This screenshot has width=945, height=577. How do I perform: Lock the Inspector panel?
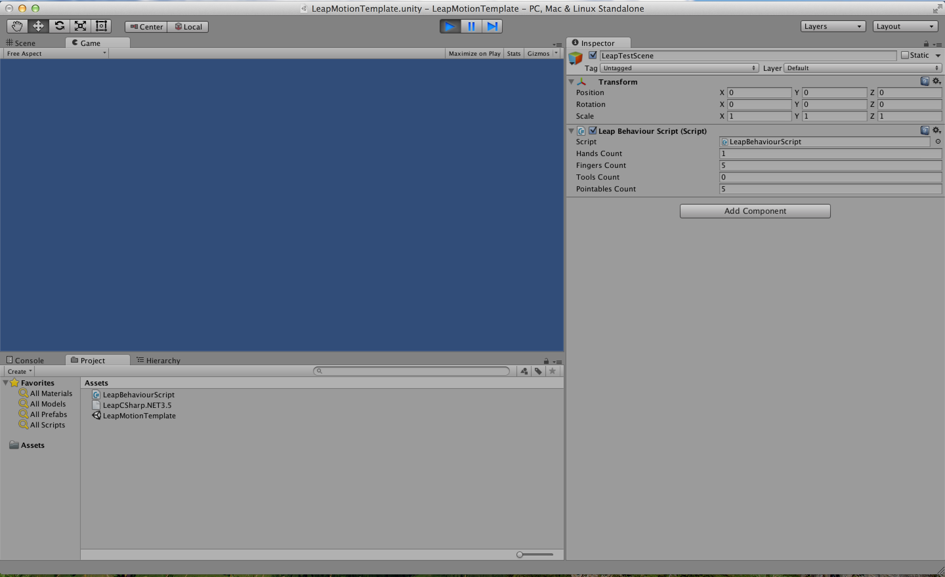click(x=926, y=44)
